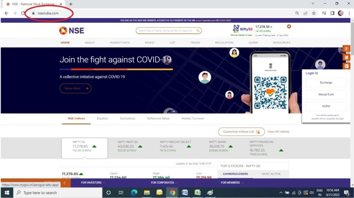Focus the company name search field
Screen dimensions: 354x198
pyautogui.click(x=166, y=31)
